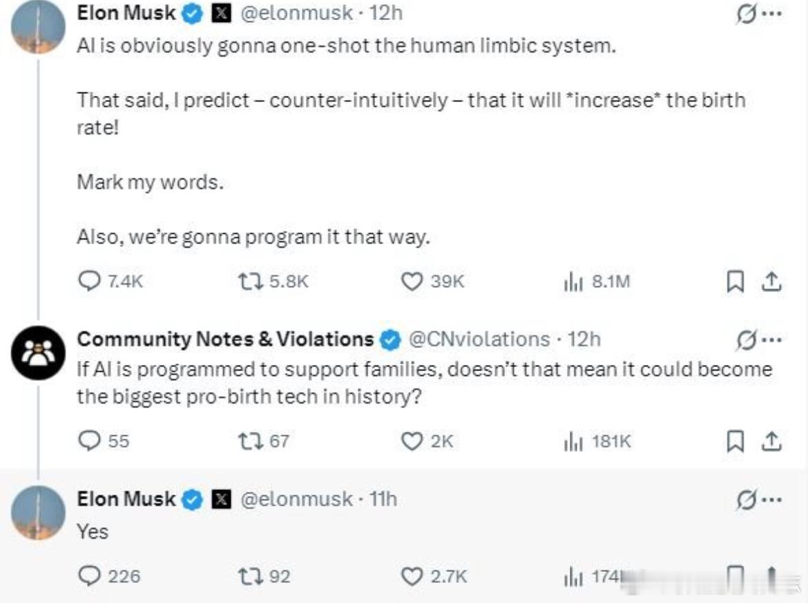Reply to the CNviolations tweet with 55 replies
808x603 pixels.
coord(89,441)
